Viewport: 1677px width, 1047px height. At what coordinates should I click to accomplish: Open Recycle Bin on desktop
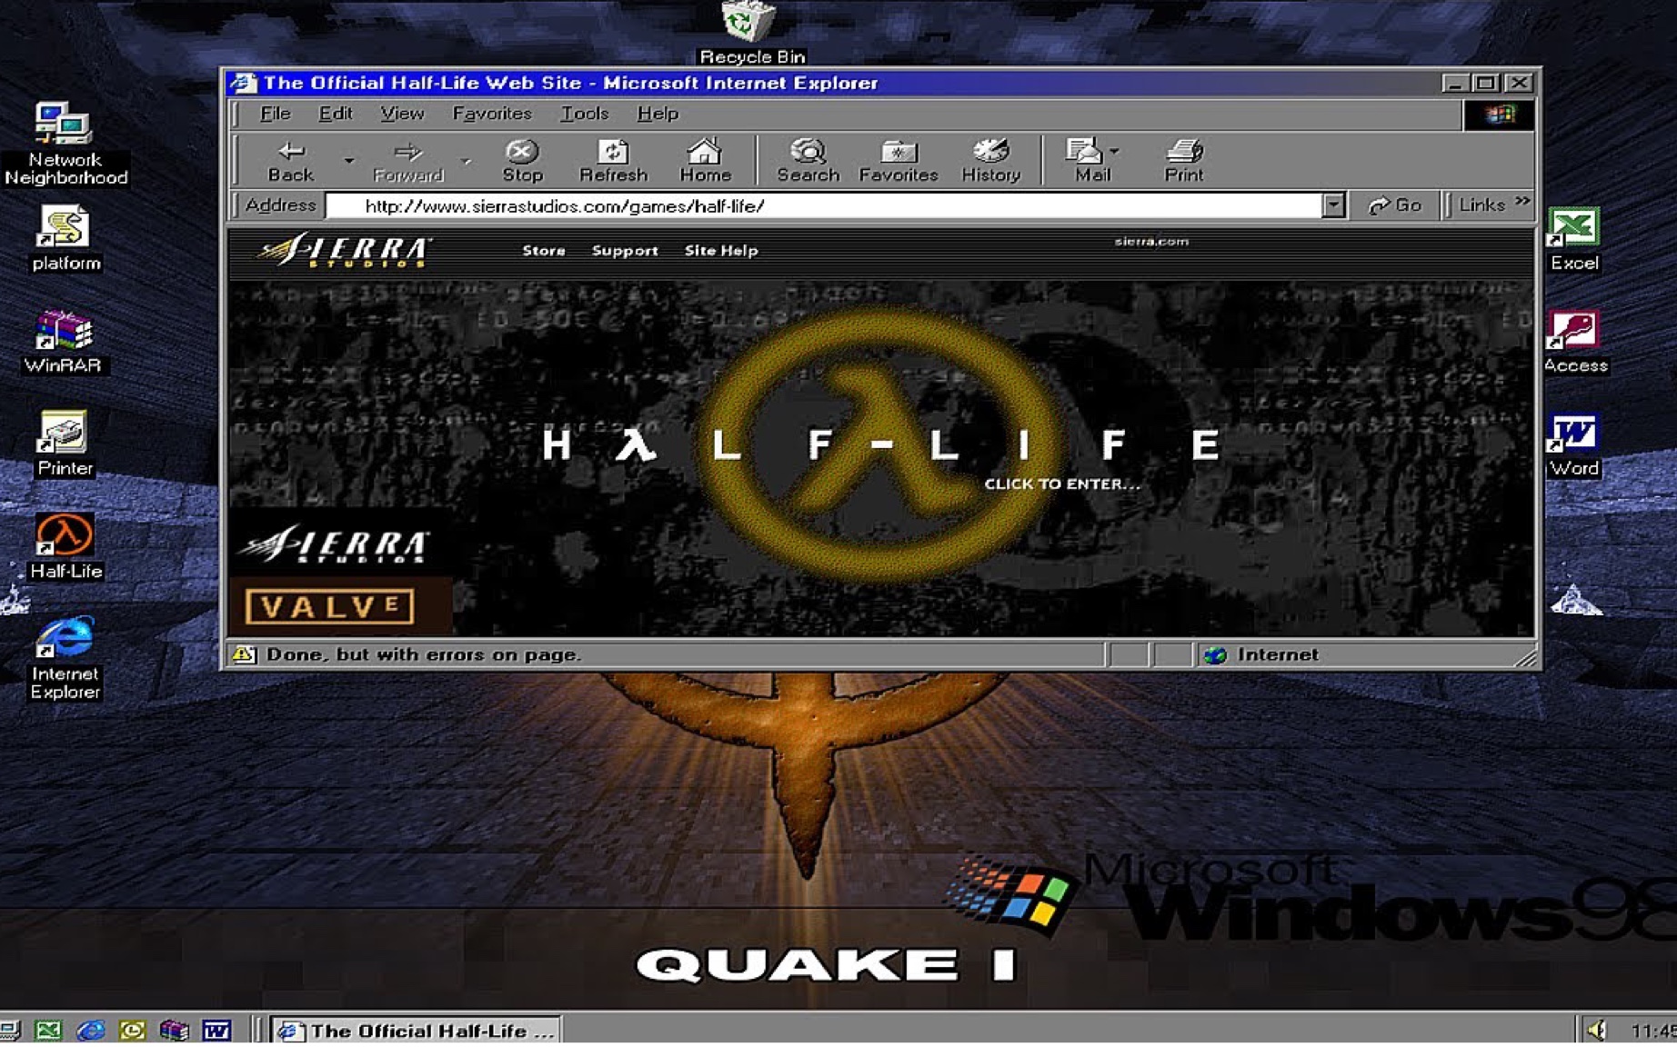tap(751, 33)
